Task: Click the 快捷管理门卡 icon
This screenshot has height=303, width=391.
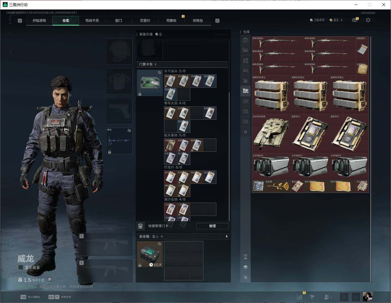Action: [140, 226]
